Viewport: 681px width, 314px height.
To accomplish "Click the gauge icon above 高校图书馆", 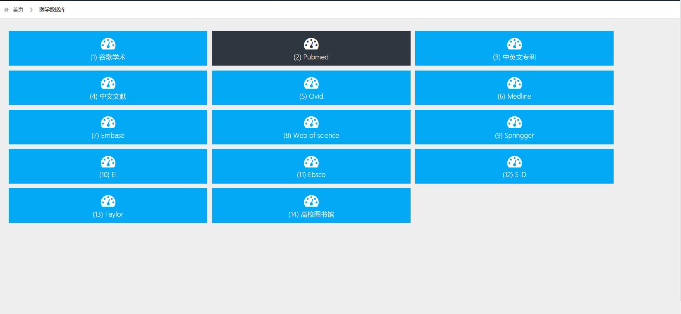I will (x=311, y=201).
